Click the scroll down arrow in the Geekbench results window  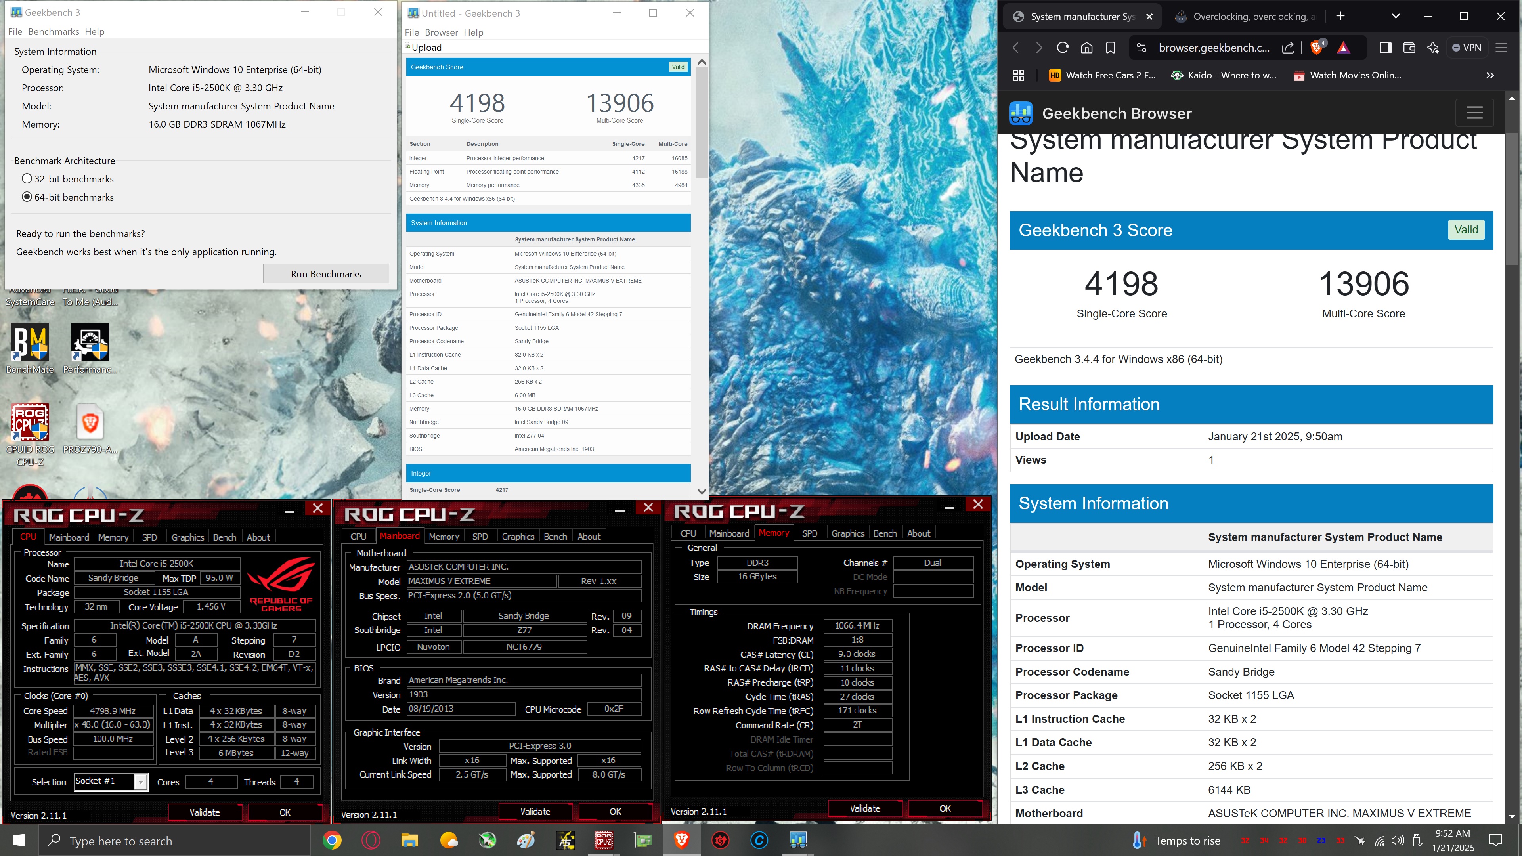click(x=701, y=491)
